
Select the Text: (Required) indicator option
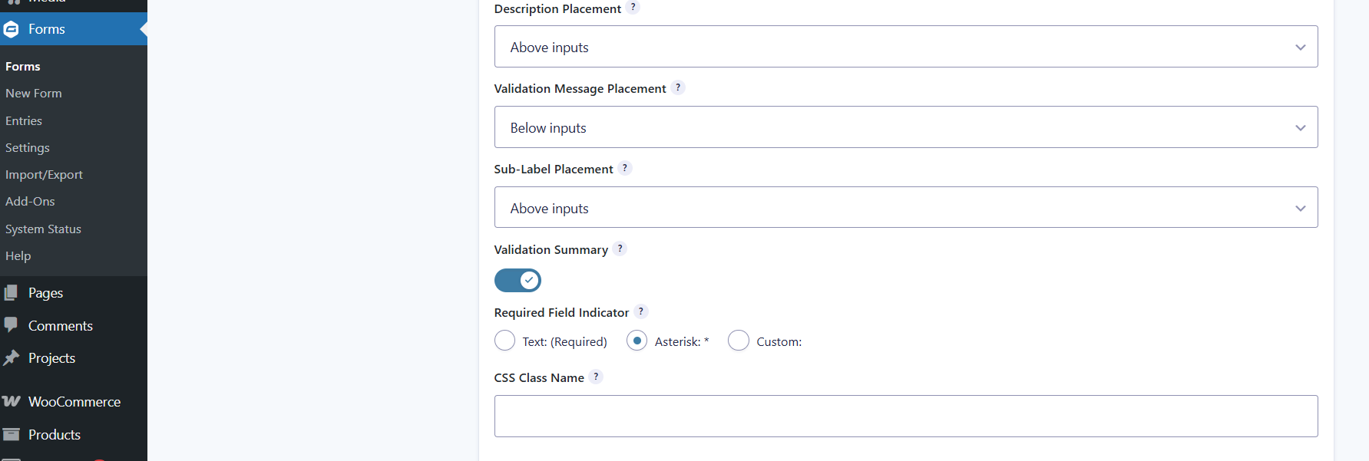pos(504,341)
